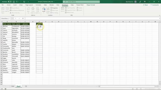Image resolution: width=161 pixels, height=90 pixels.
Task: Click the Undo arrow icon
Action: coord(17,2)
